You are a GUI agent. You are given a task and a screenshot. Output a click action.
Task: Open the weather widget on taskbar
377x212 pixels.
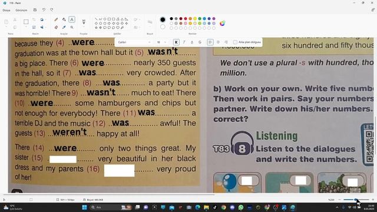click(x=12, y=207)
